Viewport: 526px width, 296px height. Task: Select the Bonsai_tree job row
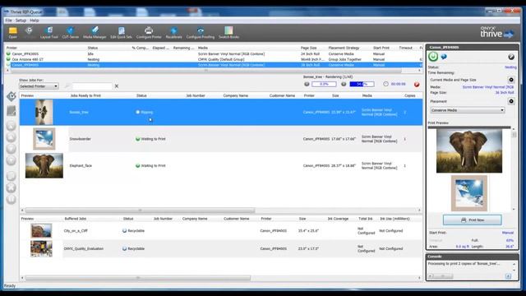221,112
